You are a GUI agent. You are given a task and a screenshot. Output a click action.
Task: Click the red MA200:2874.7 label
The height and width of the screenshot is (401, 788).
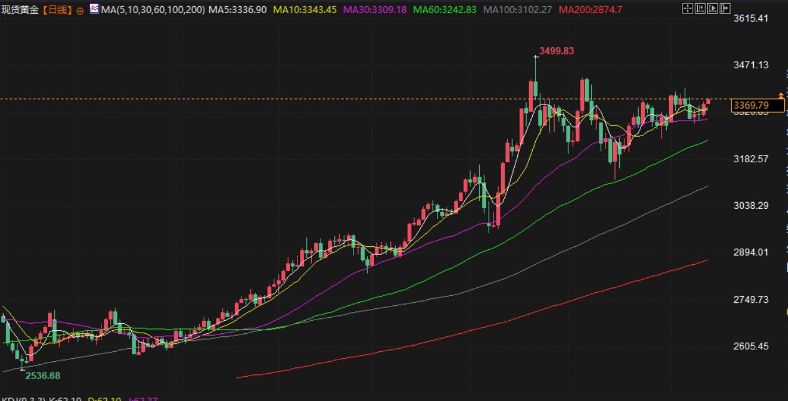point(591,10)
